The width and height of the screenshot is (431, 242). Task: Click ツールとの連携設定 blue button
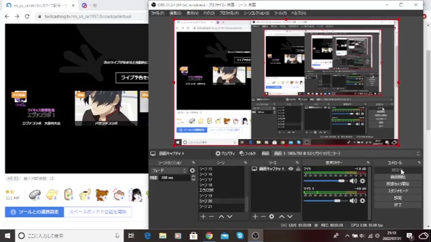coord(34,212)
